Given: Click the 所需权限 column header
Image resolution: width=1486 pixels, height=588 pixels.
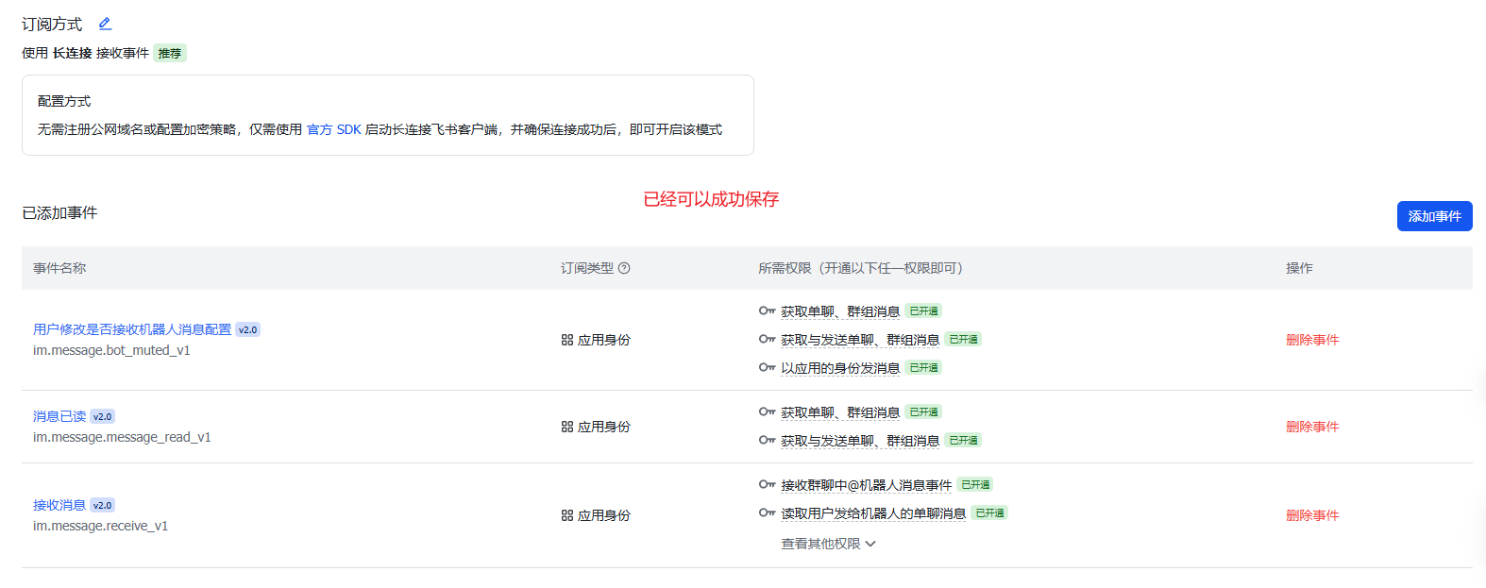Looking at the screenshot, I should (861, 268).
